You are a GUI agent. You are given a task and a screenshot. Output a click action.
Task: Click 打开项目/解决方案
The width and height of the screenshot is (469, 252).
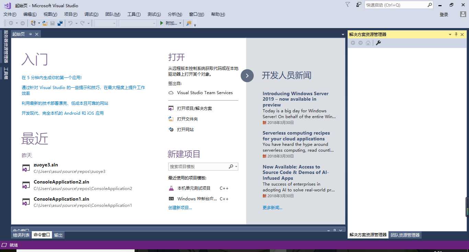[195, 108]
